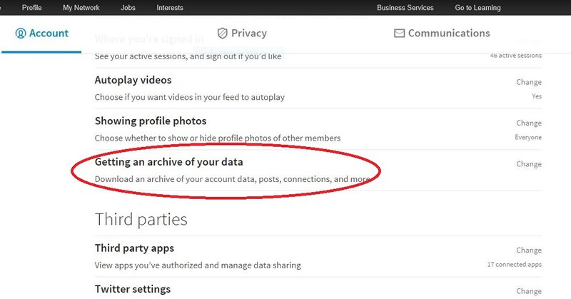Open Business Services in navigation bar

pyautogui.click(x=405, y=8)
